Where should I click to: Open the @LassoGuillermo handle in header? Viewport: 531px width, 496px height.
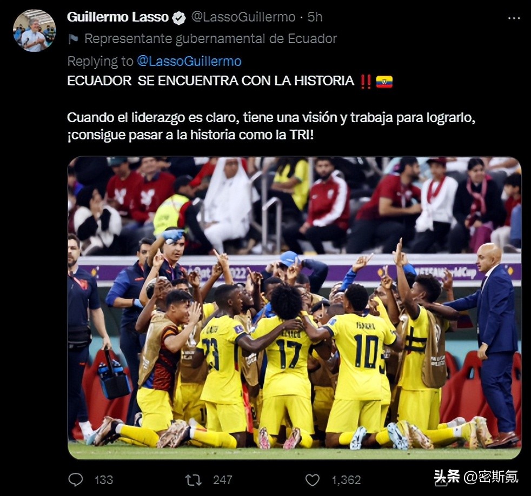point(243,17)
